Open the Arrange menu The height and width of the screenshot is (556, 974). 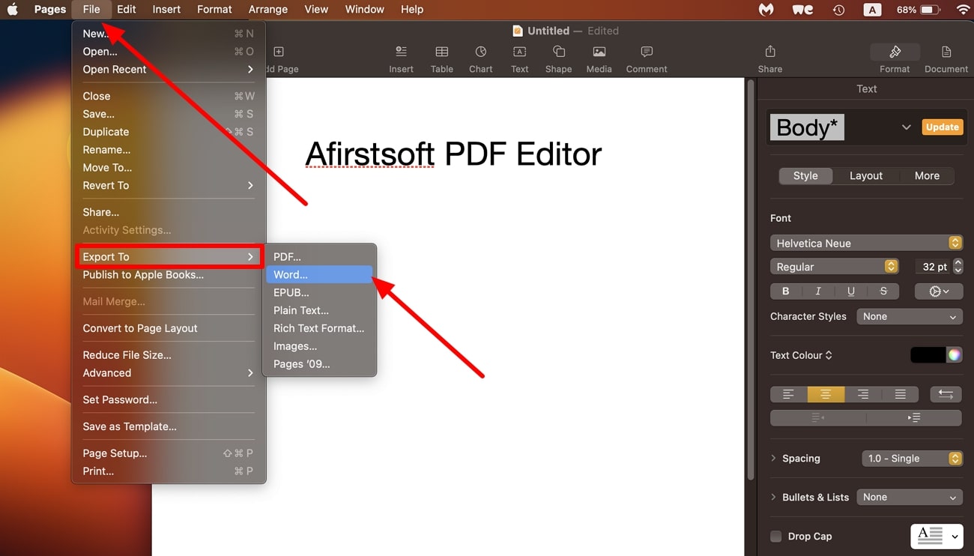[x=267, y=10]
